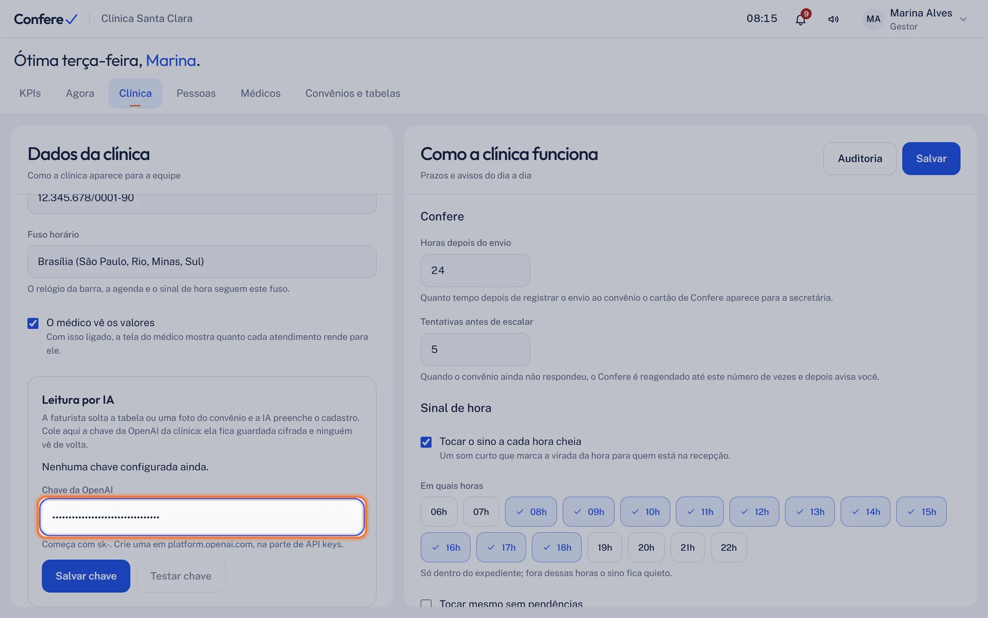Open the Pessoas tab
The image size is (988, 618).
(196, 93)
